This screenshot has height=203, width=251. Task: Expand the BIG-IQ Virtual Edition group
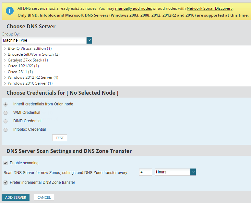coord(5,48)
